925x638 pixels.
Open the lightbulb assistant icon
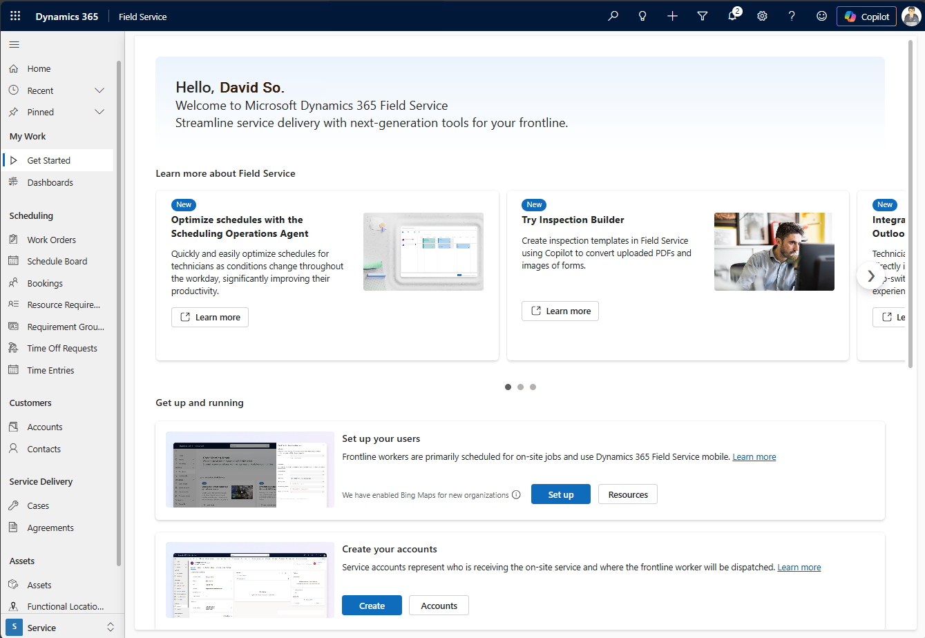(x=642, y=16)
